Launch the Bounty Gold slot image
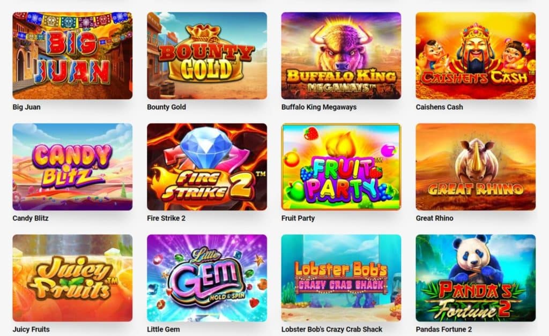Screen dimensions: 549x336 [207, 56]
